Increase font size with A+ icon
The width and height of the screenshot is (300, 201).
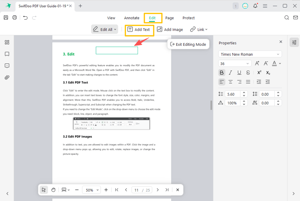pos(257,63)
